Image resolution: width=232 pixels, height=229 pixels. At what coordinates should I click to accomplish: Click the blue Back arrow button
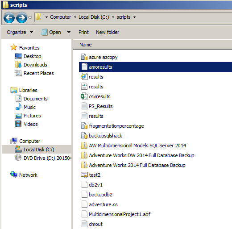(9, 17)
